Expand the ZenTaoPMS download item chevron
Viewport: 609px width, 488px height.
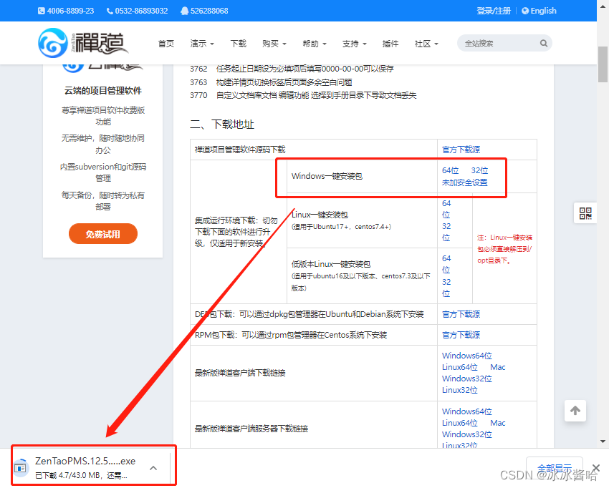point(153,468)
